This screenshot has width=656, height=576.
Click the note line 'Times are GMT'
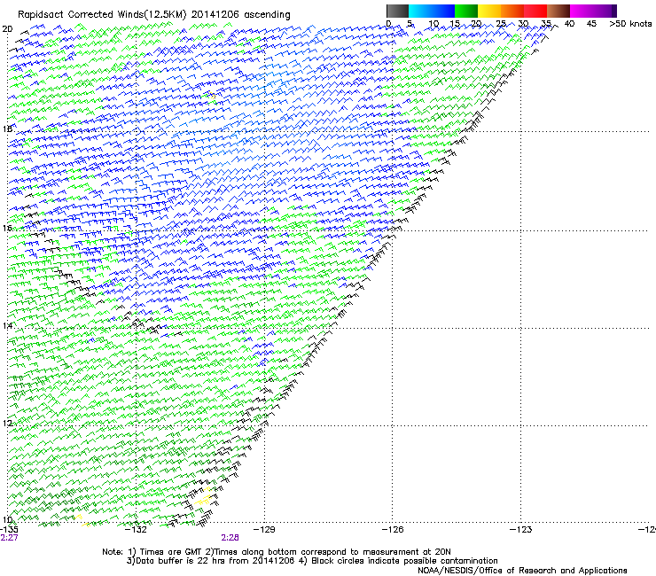171,552
